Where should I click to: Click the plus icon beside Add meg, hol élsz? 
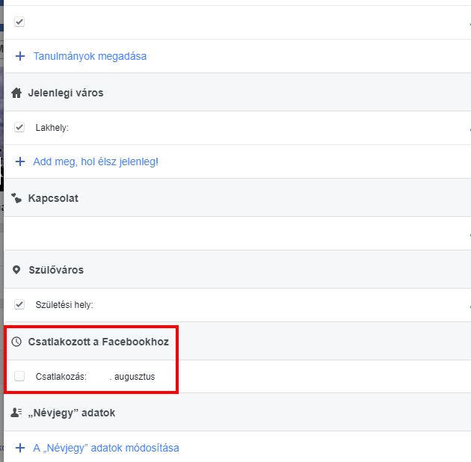point(20,161)
